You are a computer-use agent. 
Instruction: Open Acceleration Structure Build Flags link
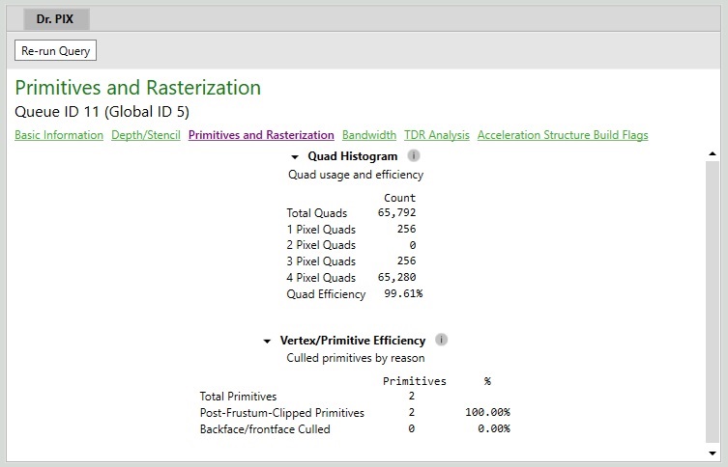563,135
